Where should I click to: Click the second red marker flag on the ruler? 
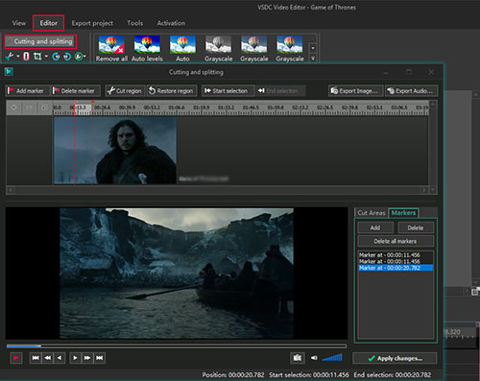pos(92,102)
